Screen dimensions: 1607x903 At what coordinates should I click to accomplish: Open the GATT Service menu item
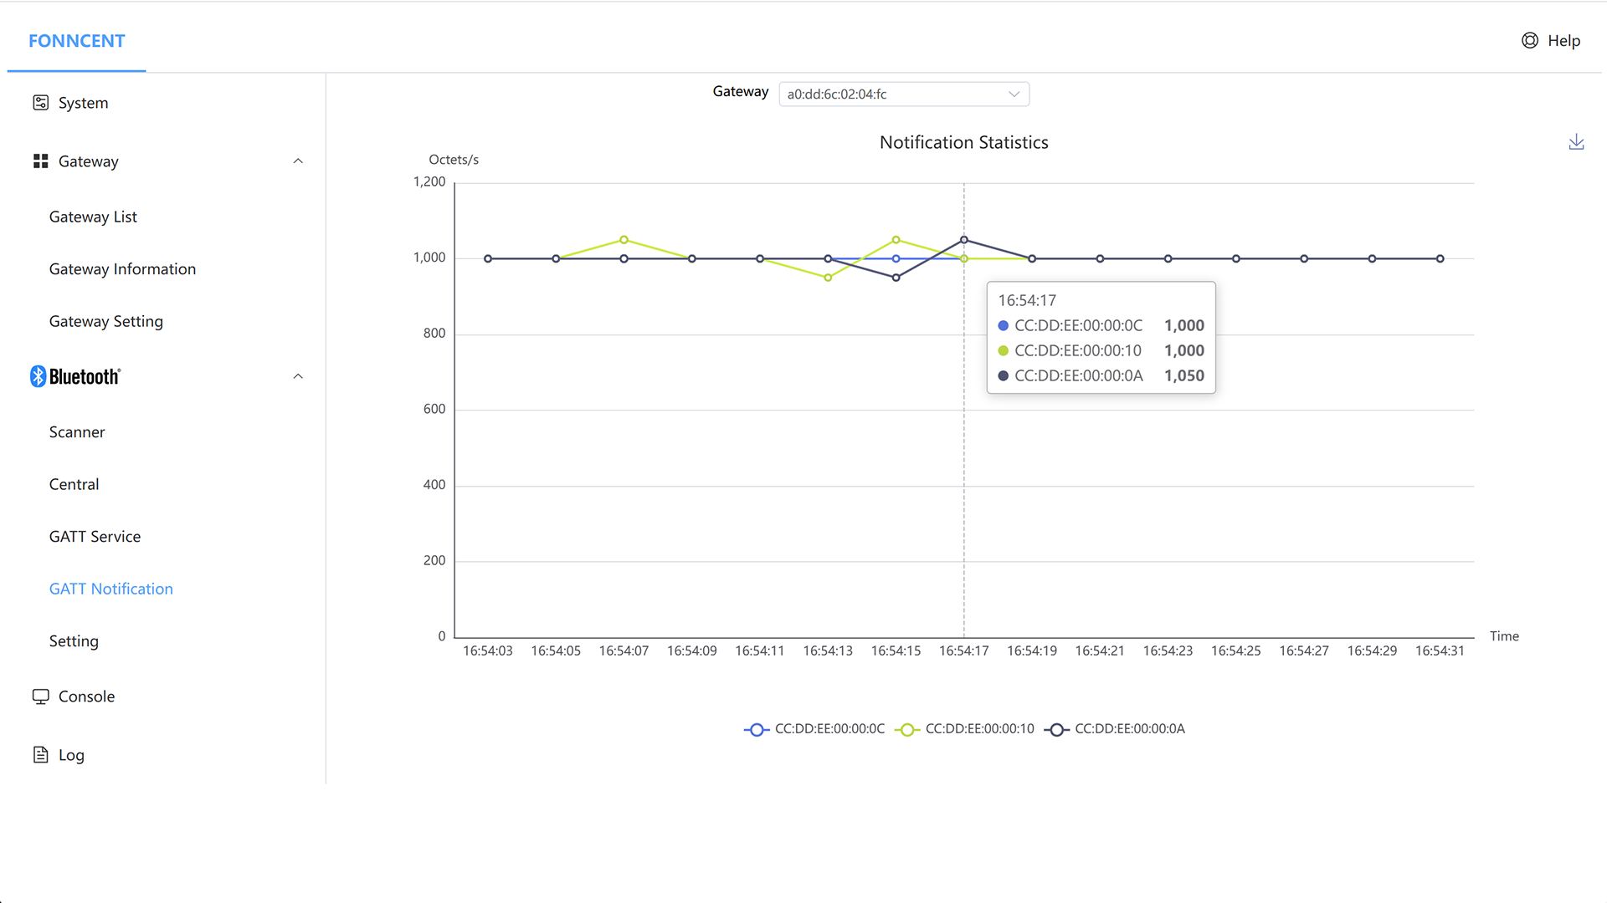[x=95, y=537]
